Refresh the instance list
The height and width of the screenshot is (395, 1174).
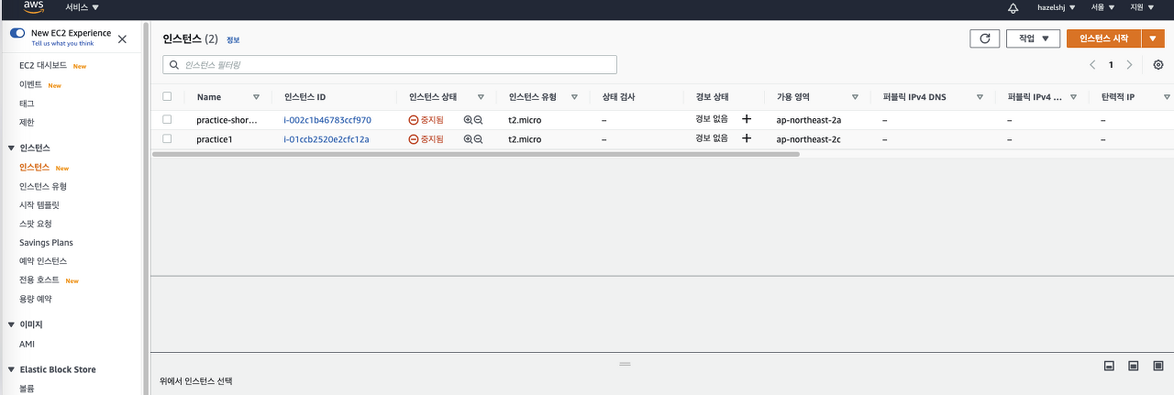pyautogui.click(x=984, y=38)
